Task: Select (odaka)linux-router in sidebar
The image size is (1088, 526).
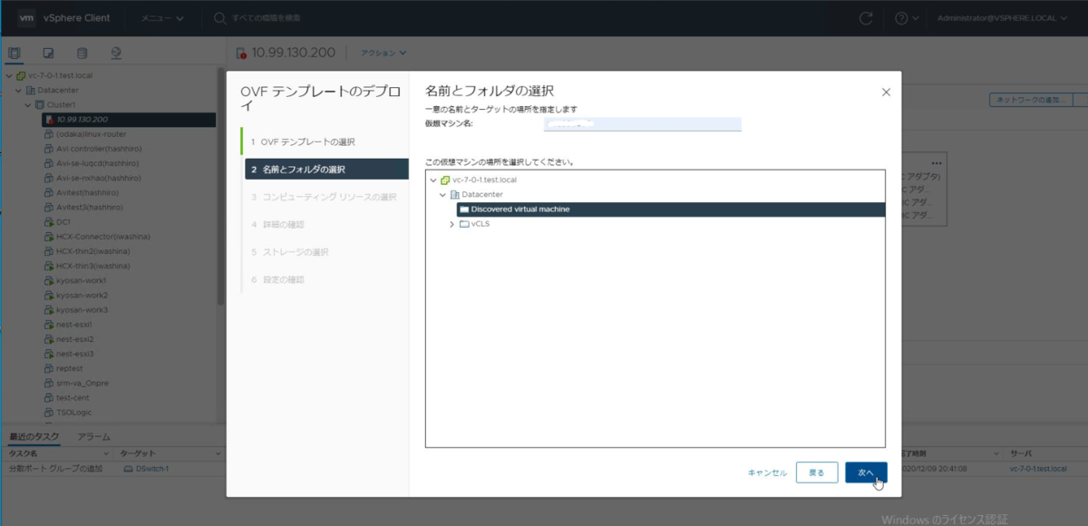Action: 91,133
